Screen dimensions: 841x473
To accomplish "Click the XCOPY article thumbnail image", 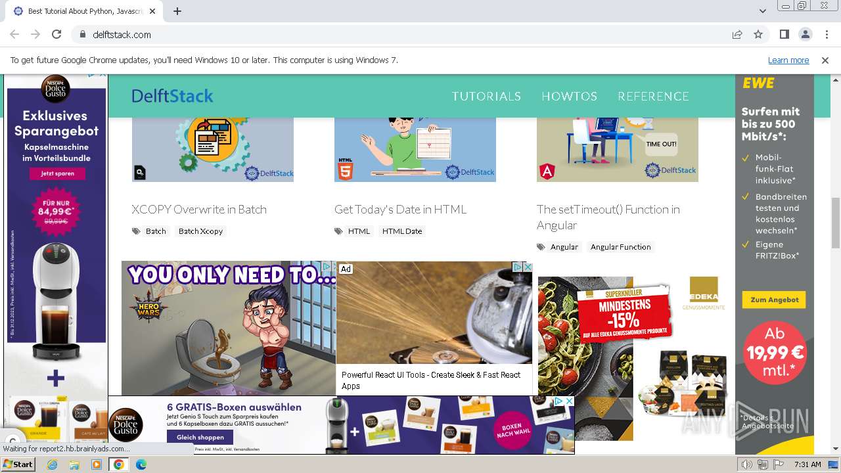I will (x=213, y=150).
